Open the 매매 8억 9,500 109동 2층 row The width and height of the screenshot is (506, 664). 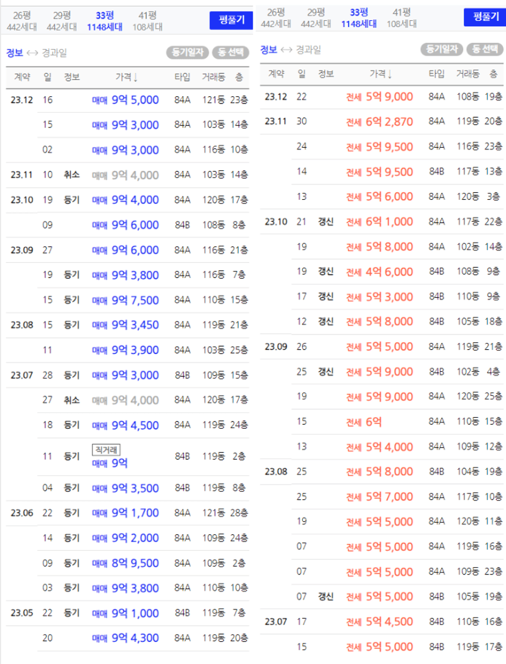(143, 563)
